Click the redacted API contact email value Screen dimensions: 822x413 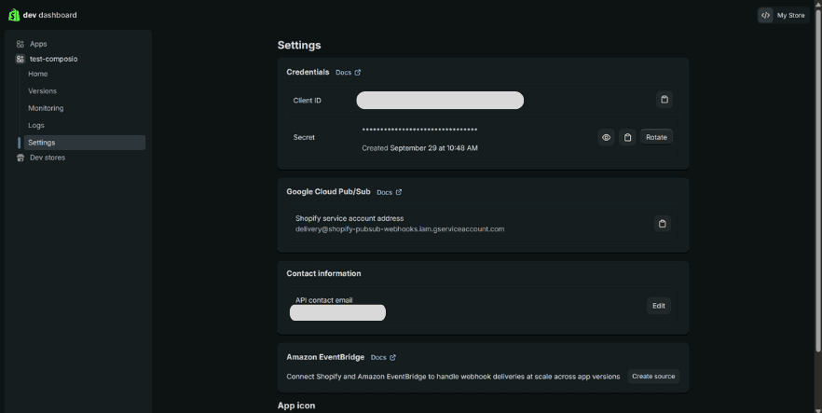point(337,312)
